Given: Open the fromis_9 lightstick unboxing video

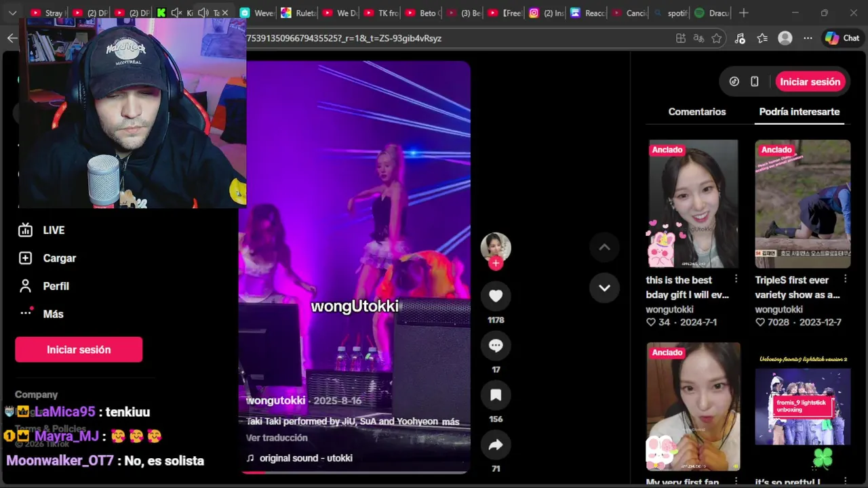Looking at the screenshot, I should point(803,407).
